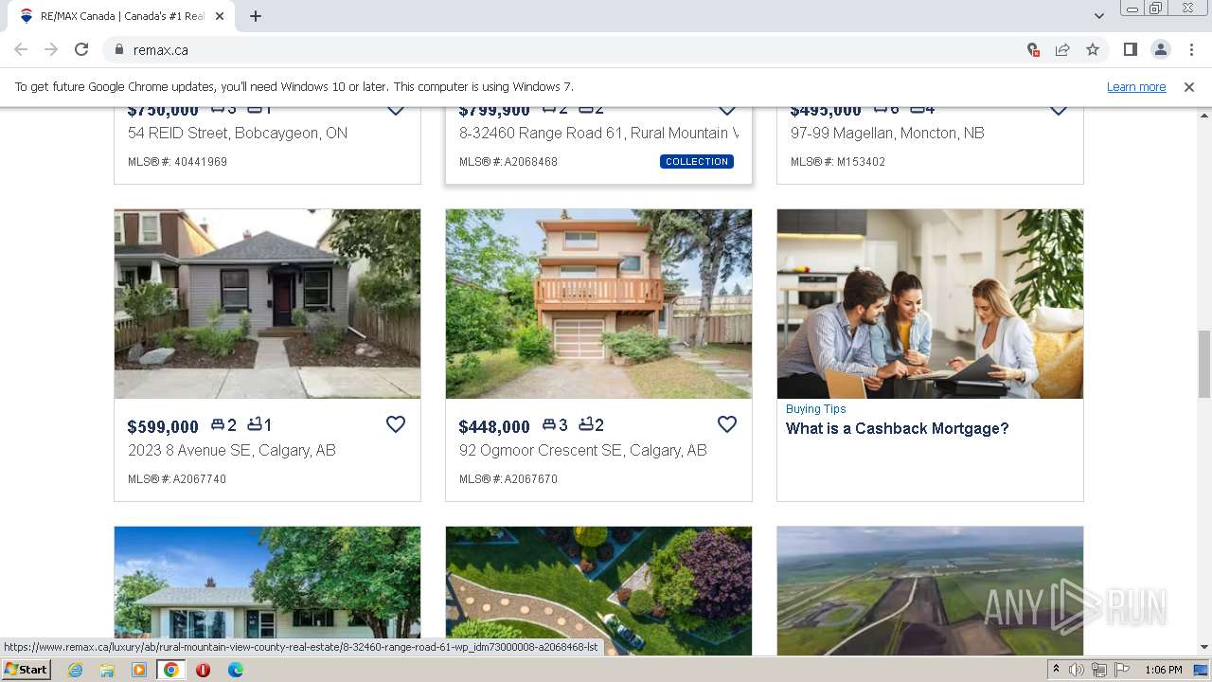Open a new tab with plus button

(256, 16)
